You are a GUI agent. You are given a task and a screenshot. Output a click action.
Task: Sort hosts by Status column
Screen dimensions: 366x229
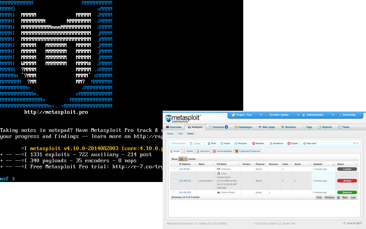tap(347, 164)
